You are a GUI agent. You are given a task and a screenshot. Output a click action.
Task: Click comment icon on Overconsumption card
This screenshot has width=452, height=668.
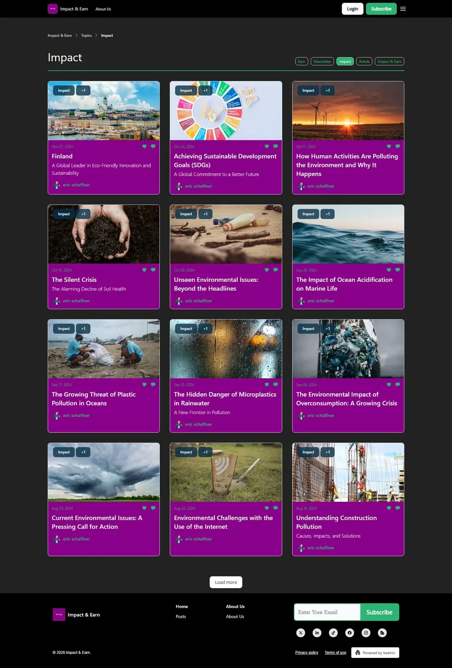coord(398,385)
